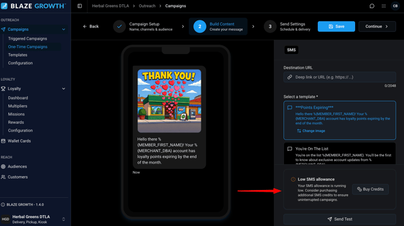
Task: Click Herbal Greens DTLA breadcrumb
Action: [110, 6]
